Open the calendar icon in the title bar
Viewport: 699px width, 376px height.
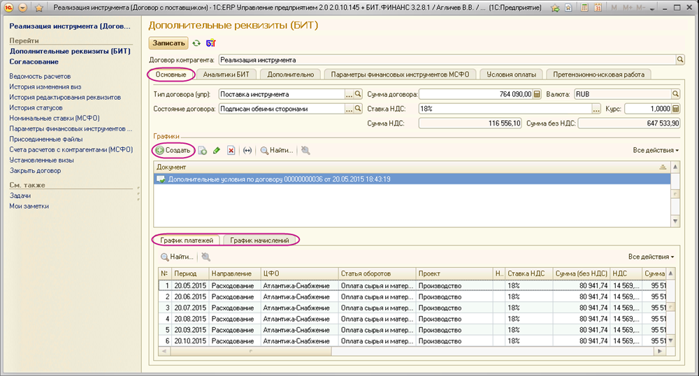pyautogui.click(x=596, y=7)
